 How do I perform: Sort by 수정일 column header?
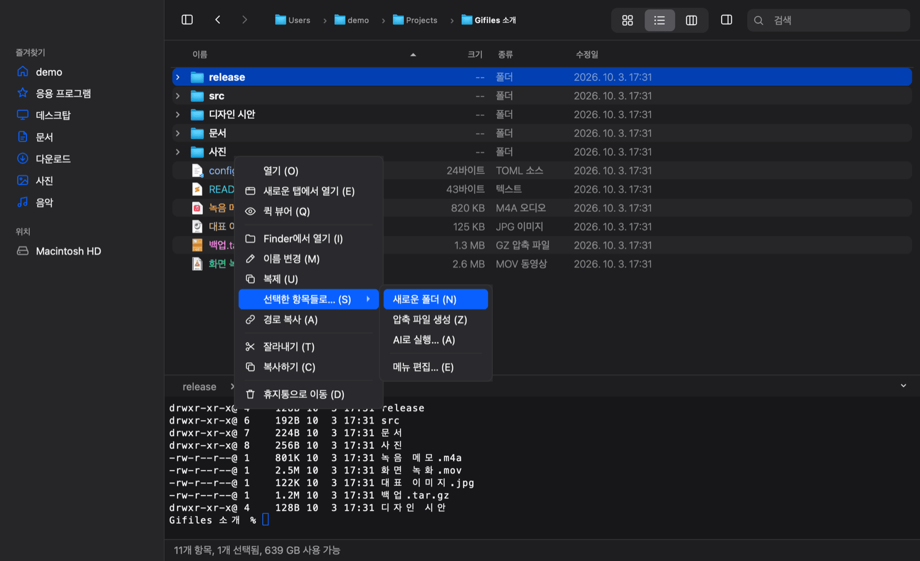coord(587,55)
